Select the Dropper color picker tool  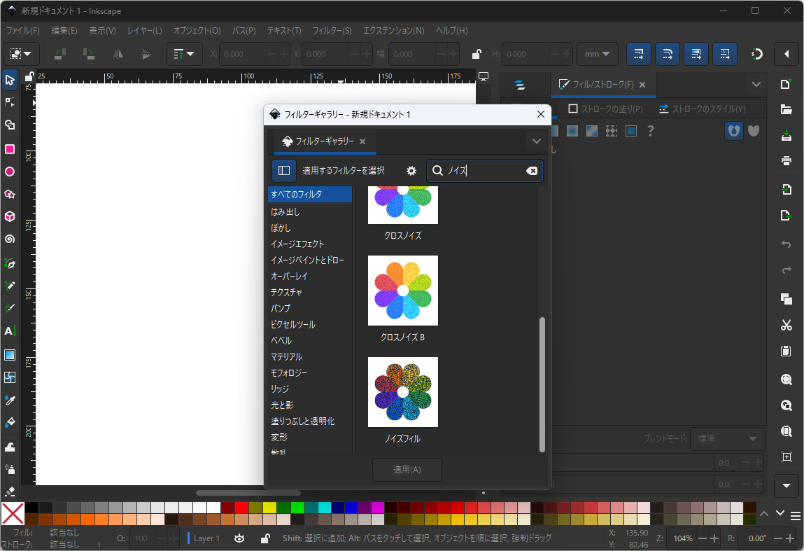pyautogui.click(x=9, y=400)
